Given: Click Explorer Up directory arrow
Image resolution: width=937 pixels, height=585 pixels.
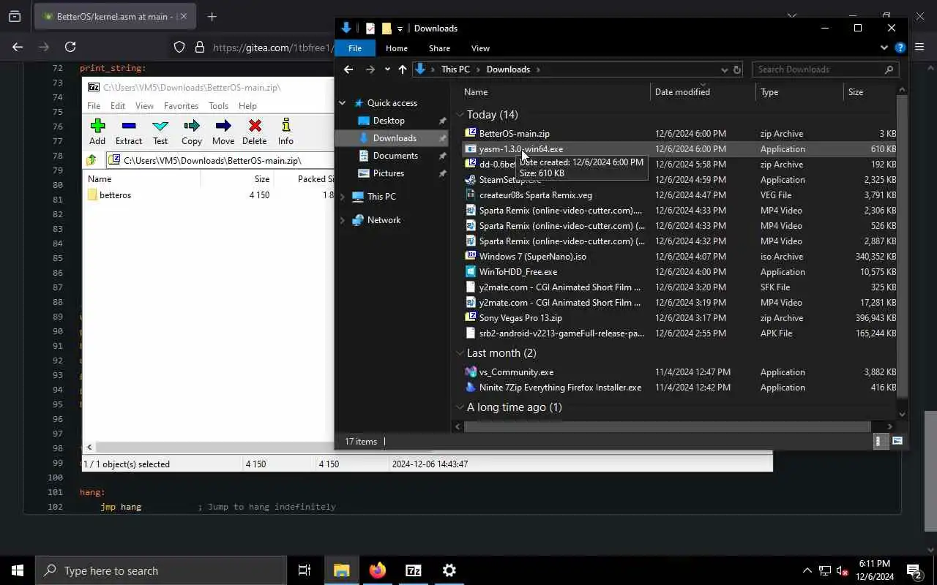Looking at the screenshot, I should [403, 69].
